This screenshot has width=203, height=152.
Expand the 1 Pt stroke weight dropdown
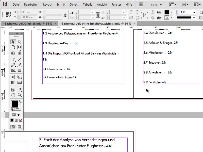point(194,12)
